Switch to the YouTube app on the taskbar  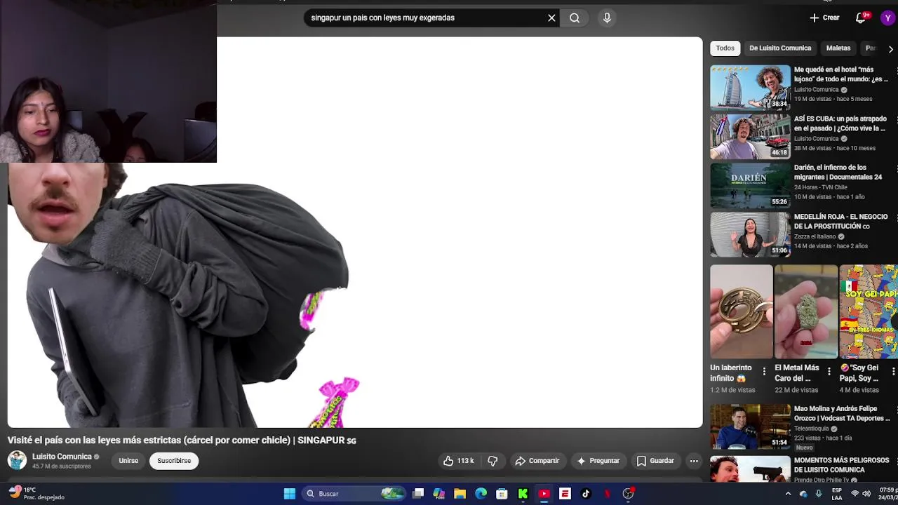[x=544, y=494]
